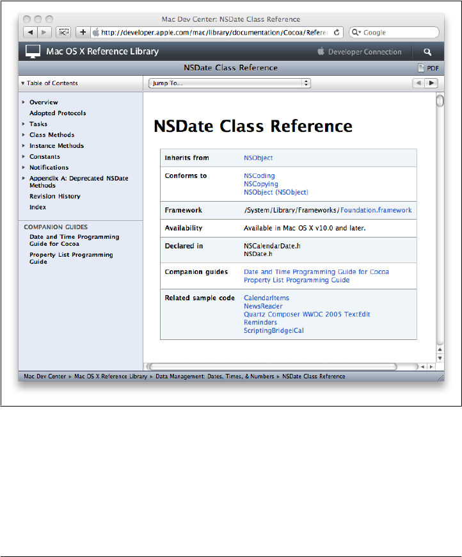Viewport: 462px width, 557px height.
Task: Open the library search magnifier icon
Action: (427, 52)
